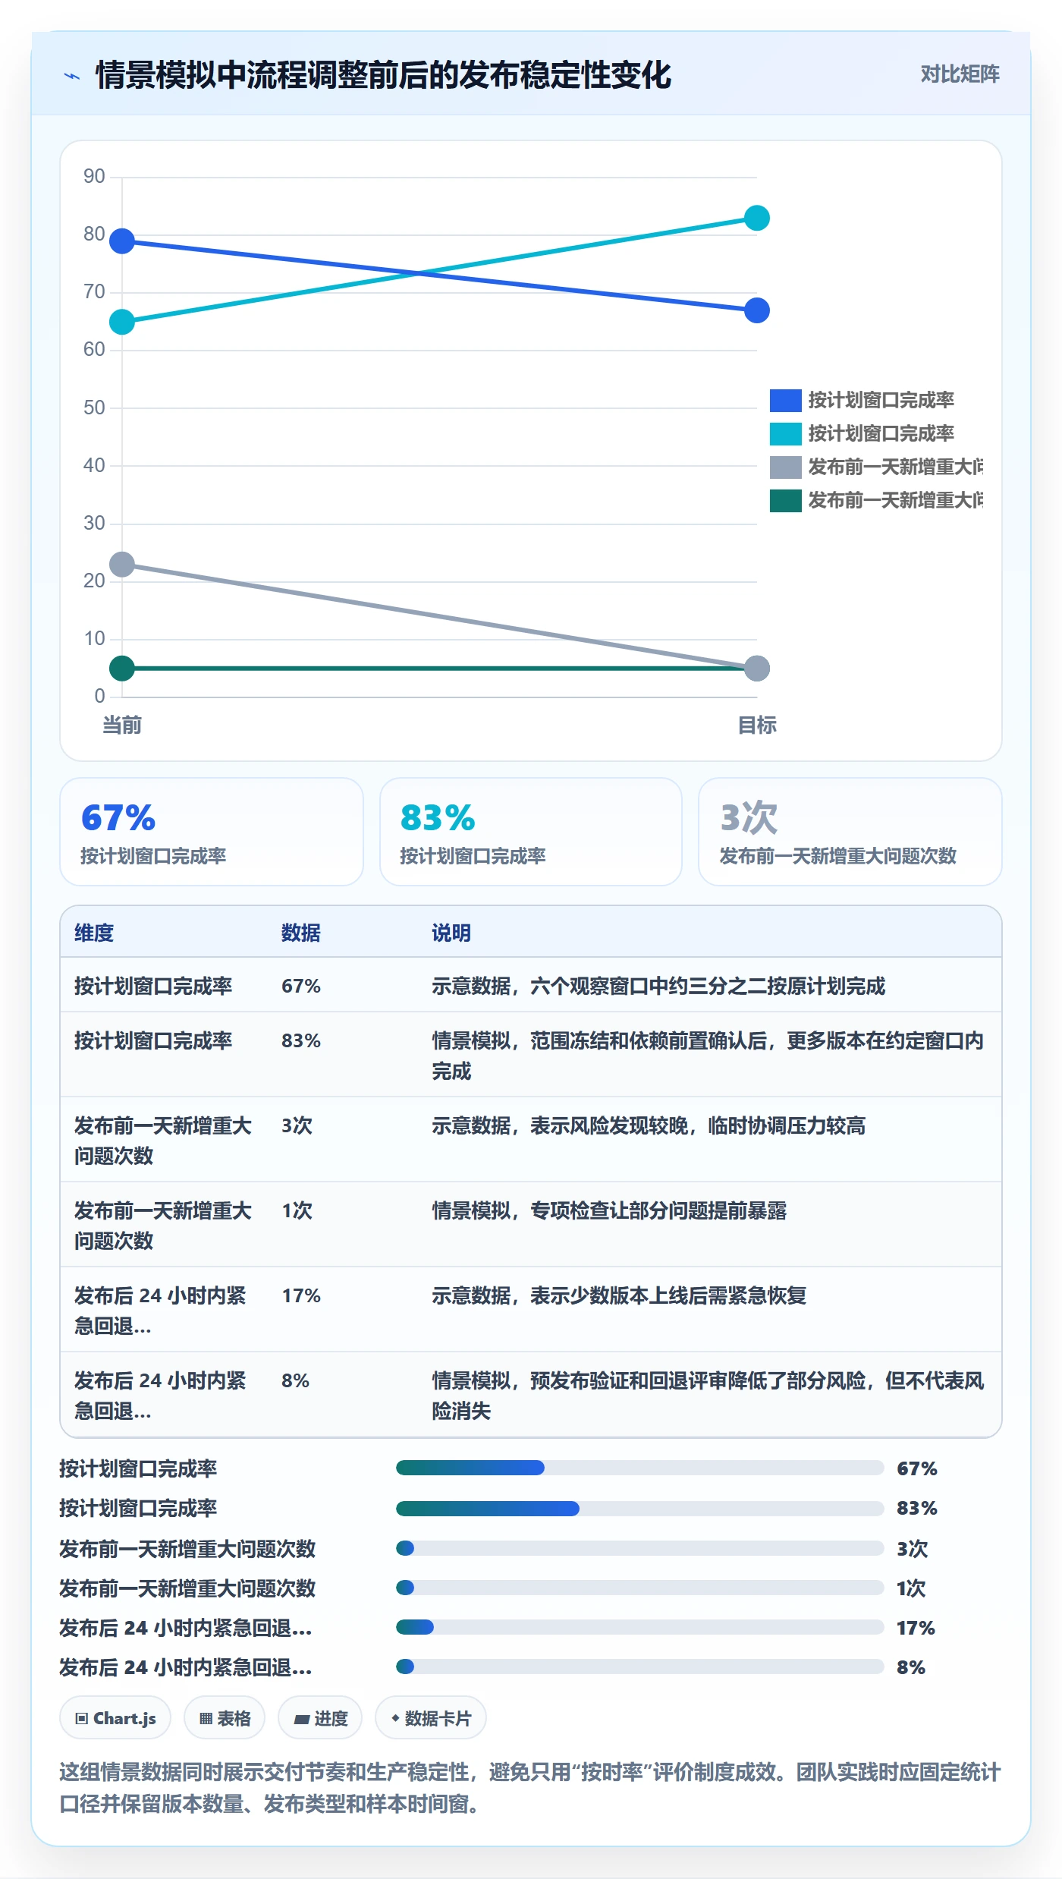The width and height of the screenshot is (1062, 1879).
Task: Toggle the cyan 按计划窗口完成率 legend swatch
Action: click(785, 433)
